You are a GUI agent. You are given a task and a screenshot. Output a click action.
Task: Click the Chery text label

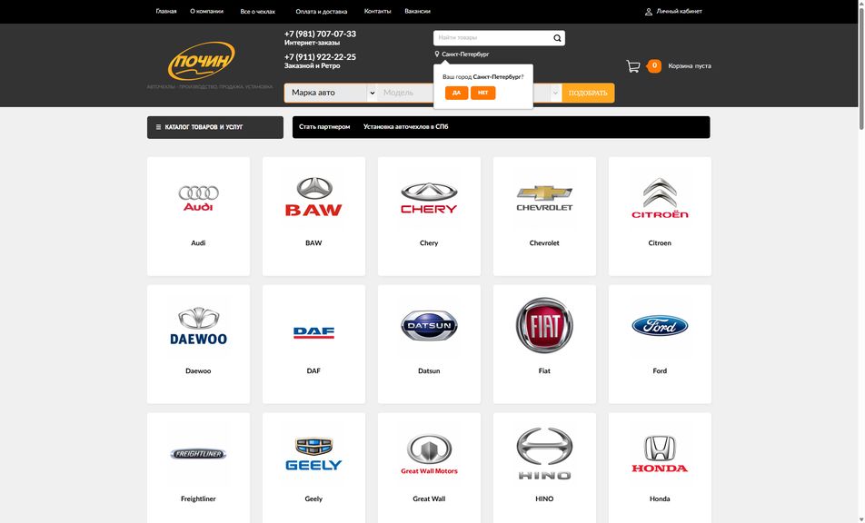click(x=429, y=243)
